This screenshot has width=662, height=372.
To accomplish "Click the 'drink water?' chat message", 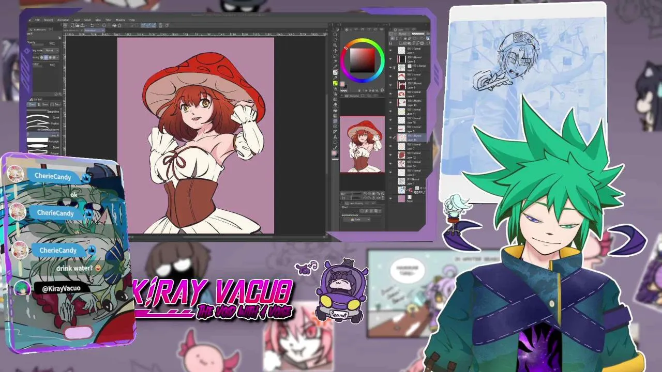I will (74, 268).
